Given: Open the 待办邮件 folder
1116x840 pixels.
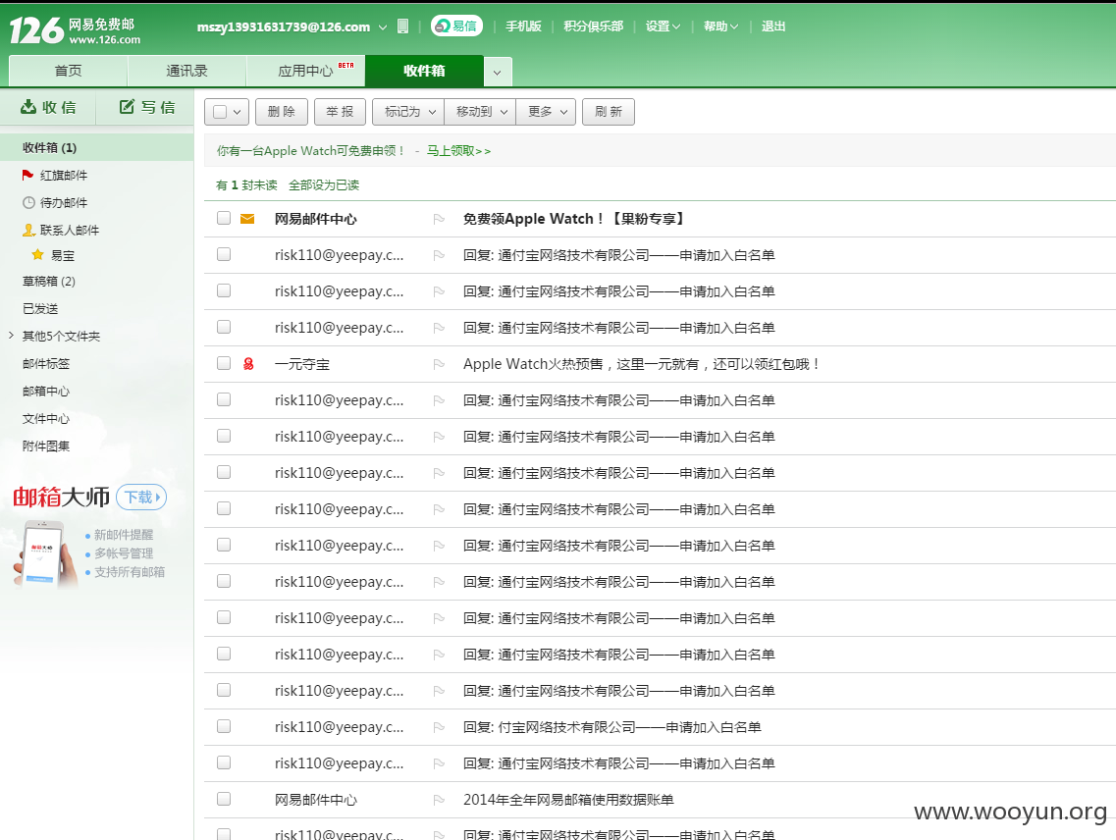Looking at the screenshot, I should point(64,203).
